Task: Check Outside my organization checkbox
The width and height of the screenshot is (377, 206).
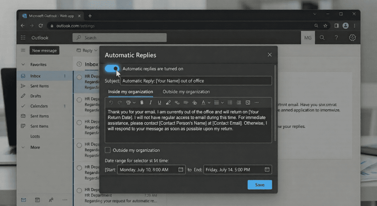Action: click(108, 150)
